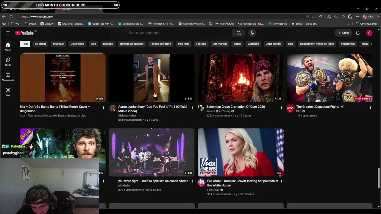Open Shorts in the left sidebar
The image size is (381, 214).
[8, 62]
